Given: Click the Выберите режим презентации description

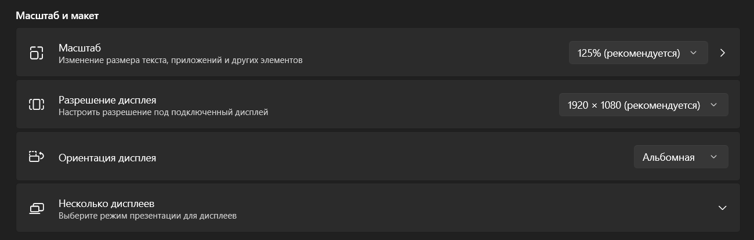Looking at the screenshot, I should coord(147,216).
